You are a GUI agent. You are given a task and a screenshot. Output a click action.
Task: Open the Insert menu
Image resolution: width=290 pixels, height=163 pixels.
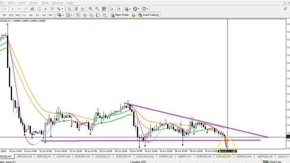[22, 3]
